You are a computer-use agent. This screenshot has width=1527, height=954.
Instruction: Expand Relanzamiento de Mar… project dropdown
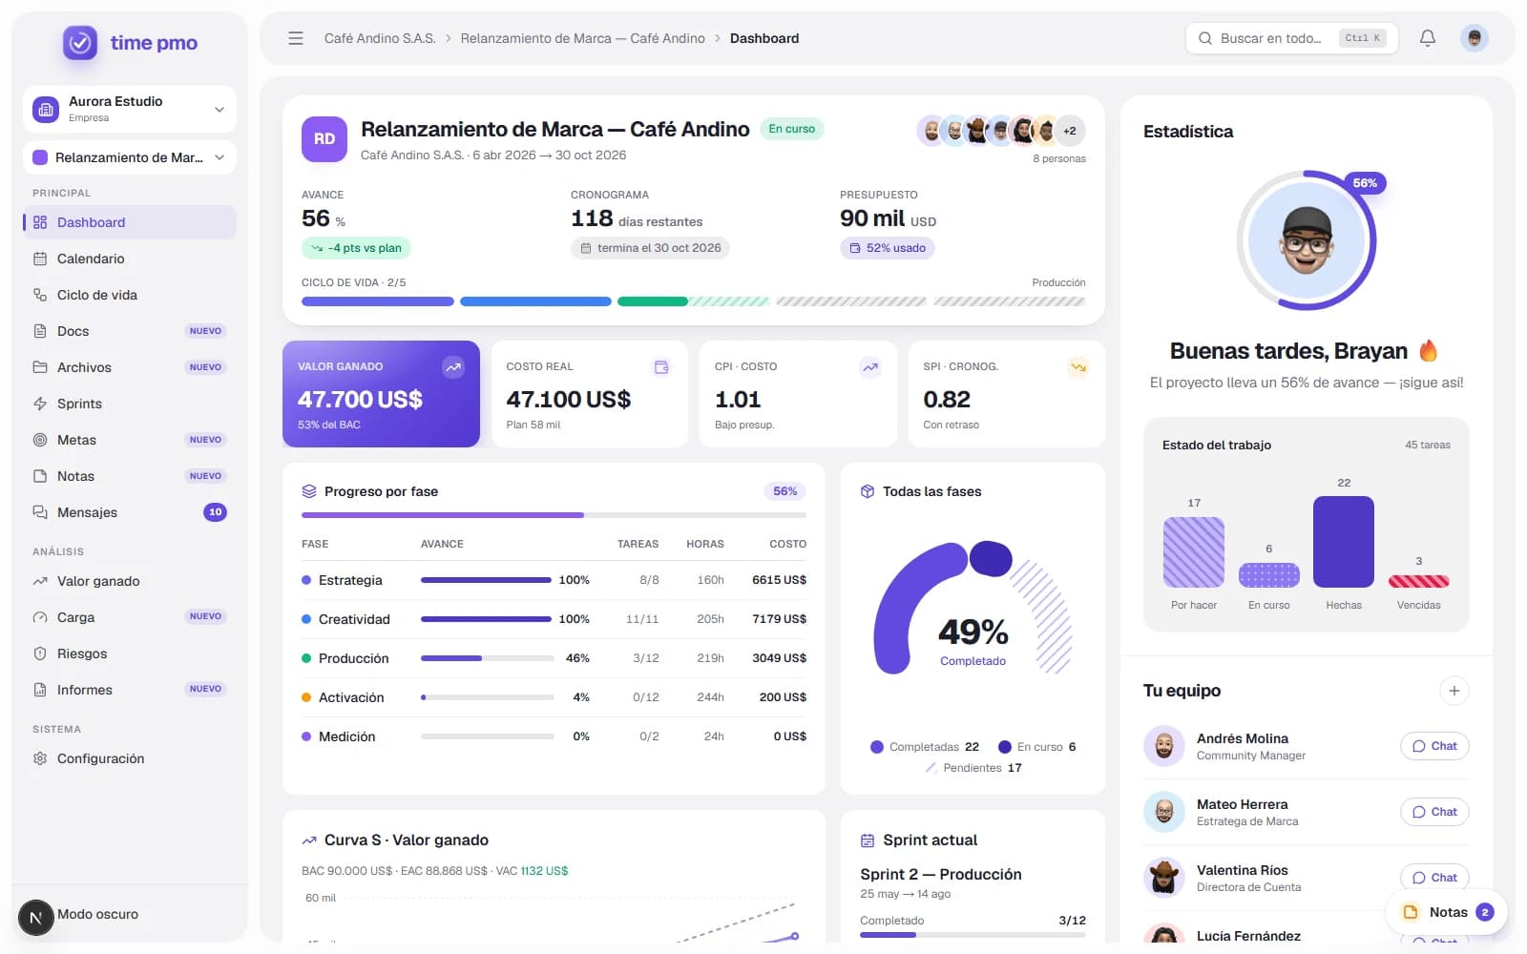tap(130, 157)
